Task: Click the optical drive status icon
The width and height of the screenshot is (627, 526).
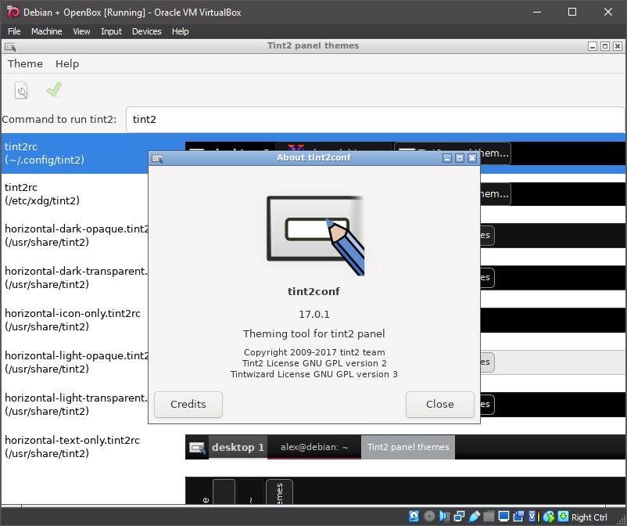Action: point(429,517)
